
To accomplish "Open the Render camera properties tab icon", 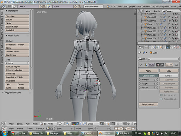I will click(x=147, y=47).
